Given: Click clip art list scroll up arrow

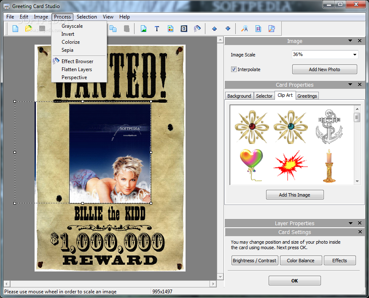Looking at the screenshot, I should pos(357,109).
